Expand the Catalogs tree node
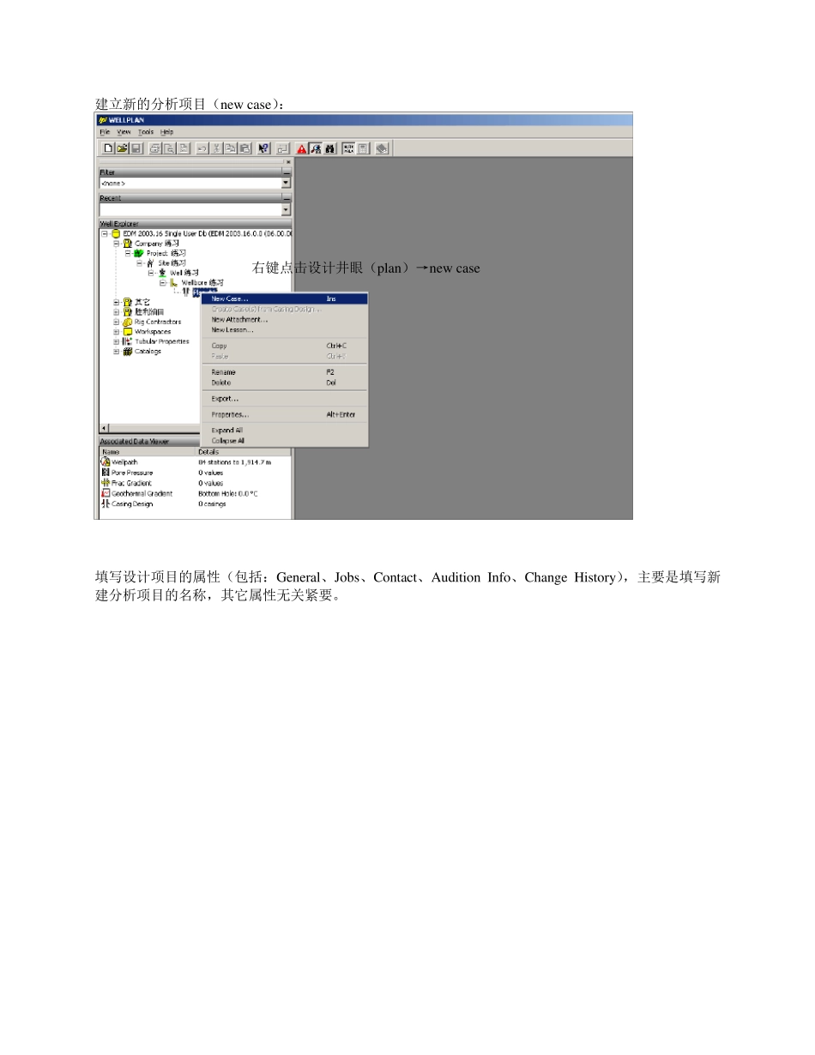Image resolution: width=815 pixels, height=1055 pixels. pyautogui.click(x=117, y=351)
